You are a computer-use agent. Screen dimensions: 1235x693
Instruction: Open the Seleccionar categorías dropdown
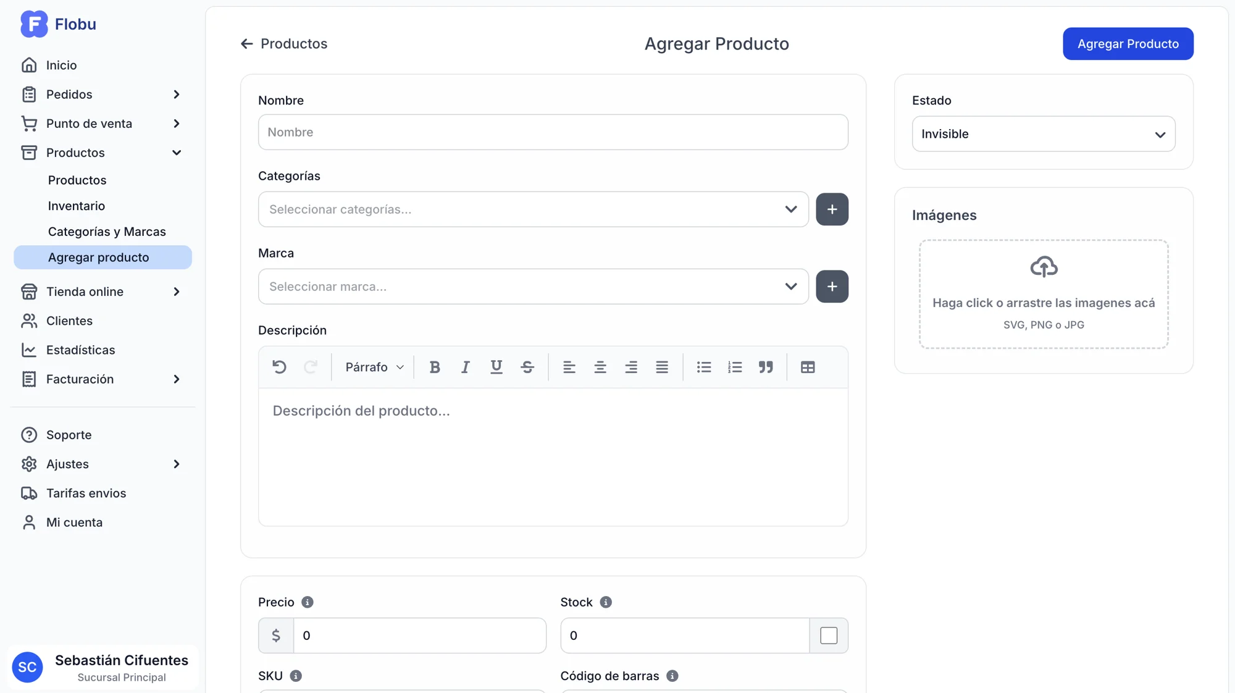click(533, 209)
